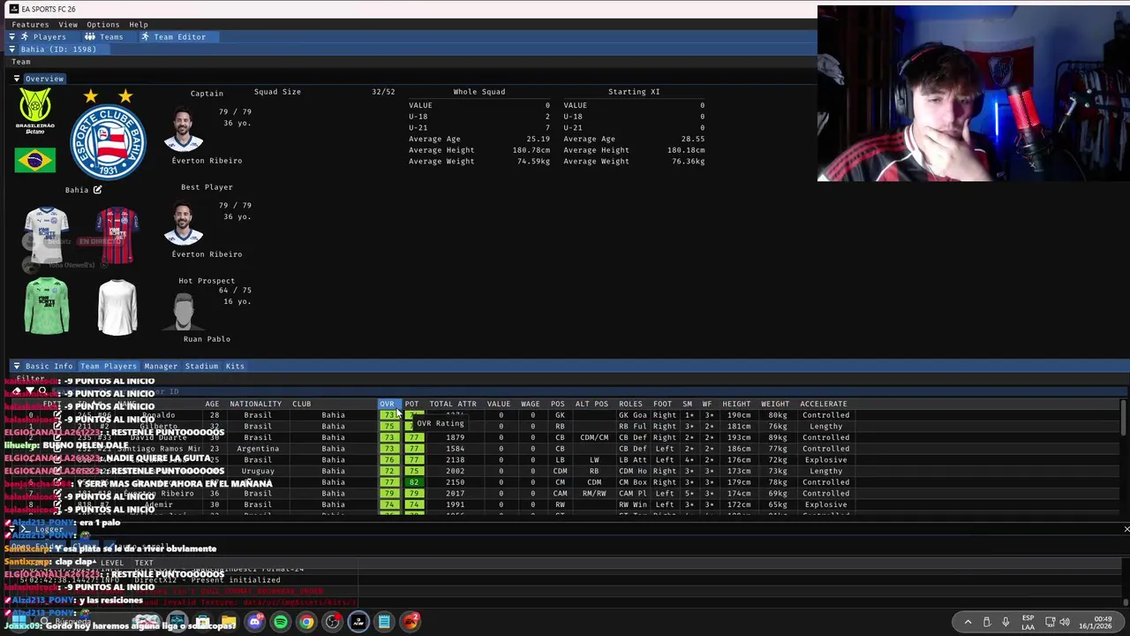
Task: Click the eraser clear-filter icon
Action: click(16, 390)
